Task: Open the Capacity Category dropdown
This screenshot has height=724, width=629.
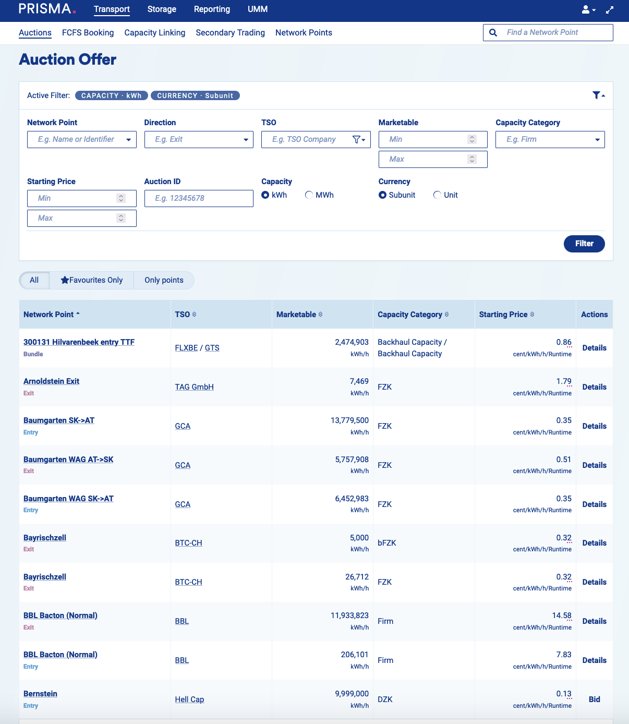Action: pos(597,139)
